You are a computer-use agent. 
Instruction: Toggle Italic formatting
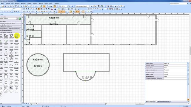[x=26, y=9]
